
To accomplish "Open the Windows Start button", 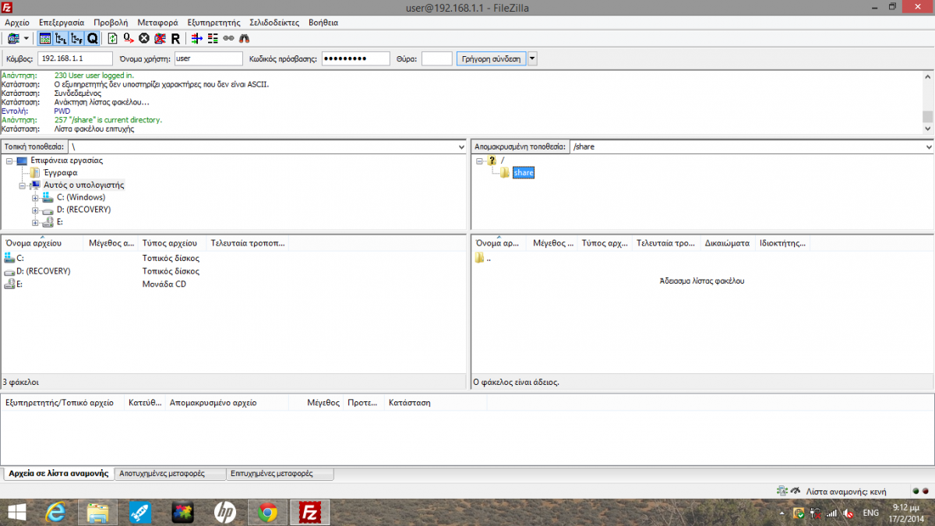I will (16, 512).
